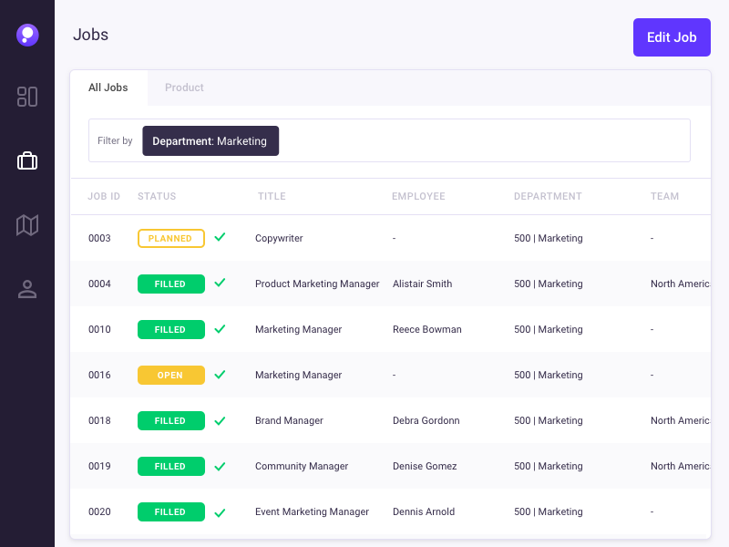
Task: Click the FILLED status badge for job 0004
Action: [171, 284]
